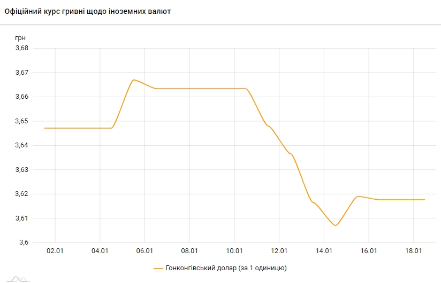The width and height of the screenshot is (441, 283).
Task: Click the 02.01 date label on x-axis
Action: click(55, 251)
